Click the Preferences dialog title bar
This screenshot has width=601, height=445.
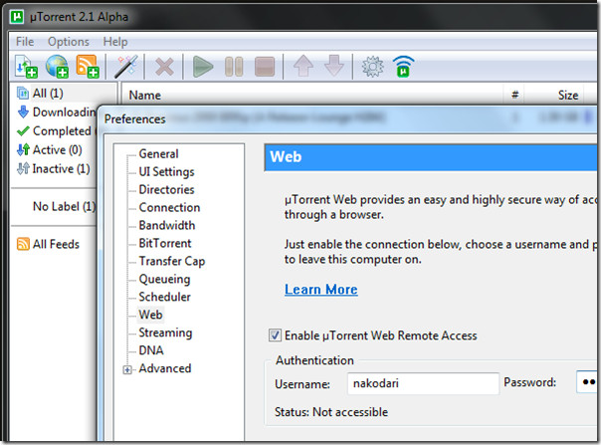click(x=348, y=119)
